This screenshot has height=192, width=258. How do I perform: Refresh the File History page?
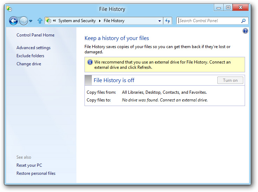(168, 21)
